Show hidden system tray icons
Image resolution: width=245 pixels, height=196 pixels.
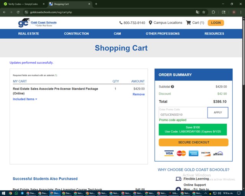point(206,193)
